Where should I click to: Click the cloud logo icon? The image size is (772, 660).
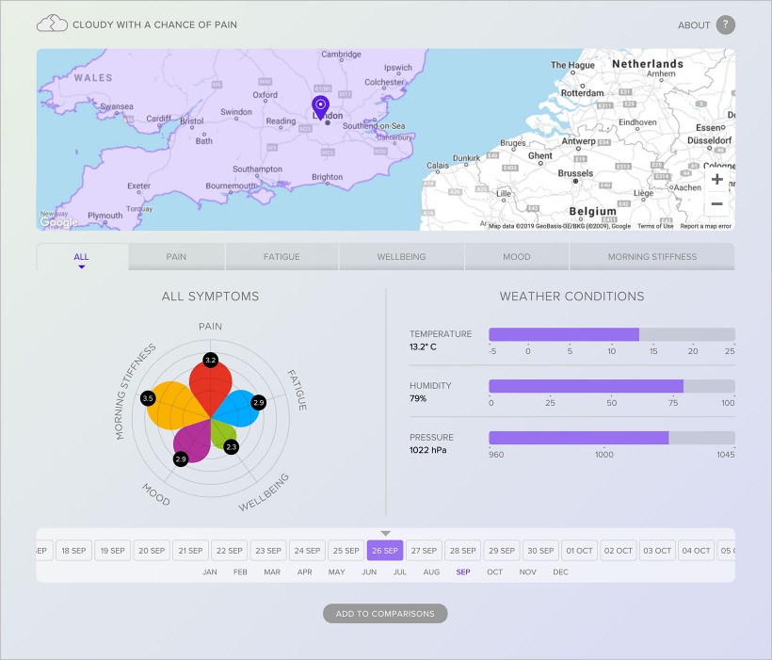pyautogui.click(x=52, y=24)
